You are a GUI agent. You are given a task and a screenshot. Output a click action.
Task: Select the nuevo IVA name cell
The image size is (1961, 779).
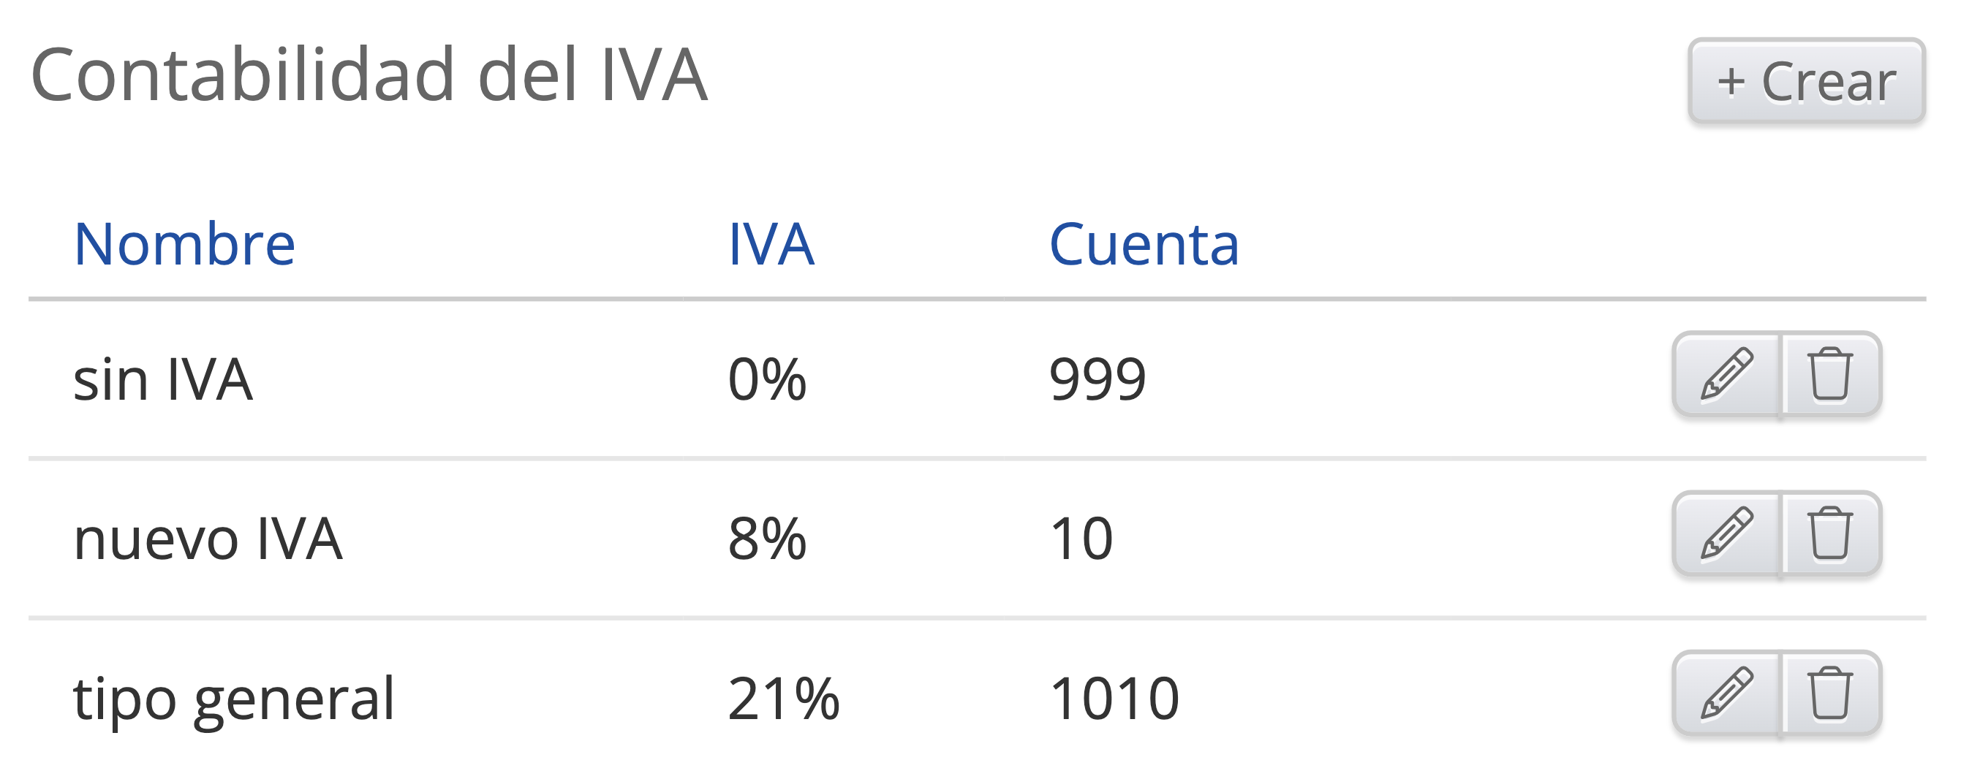point(207,539)
